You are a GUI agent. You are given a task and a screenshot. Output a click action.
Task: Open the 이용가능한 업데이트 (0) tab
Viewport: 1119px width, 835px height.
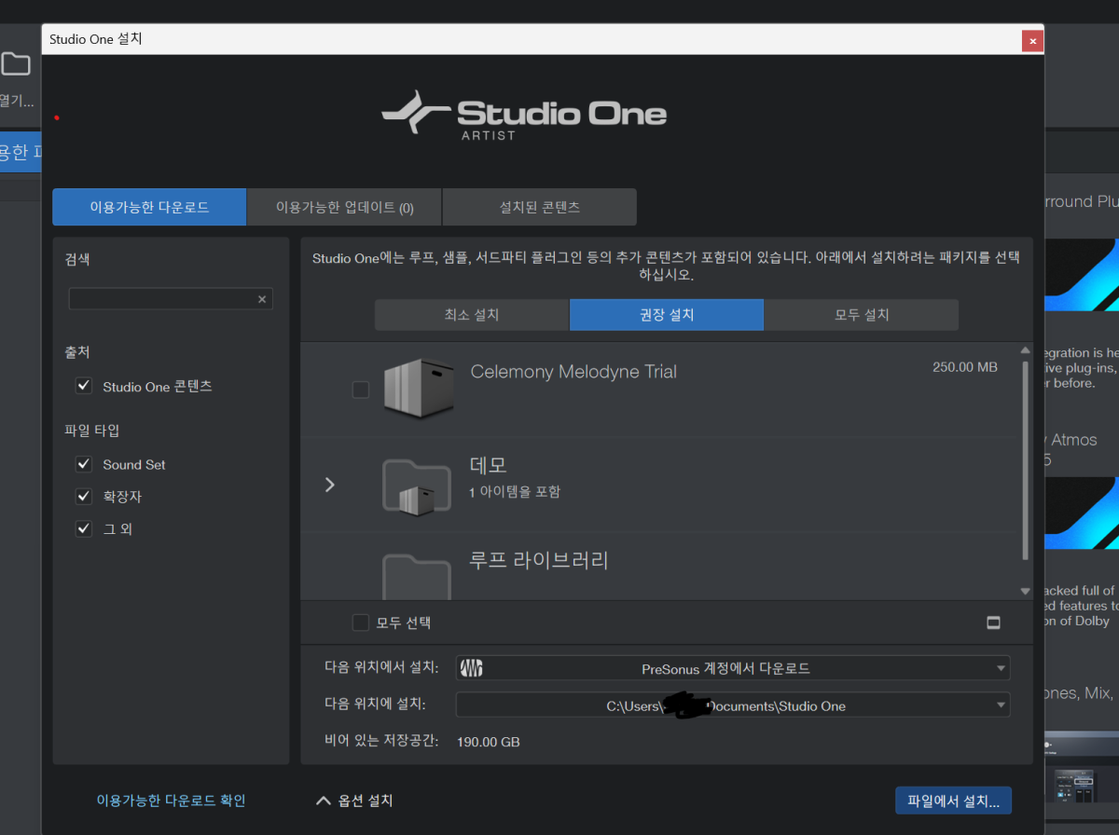344,207
